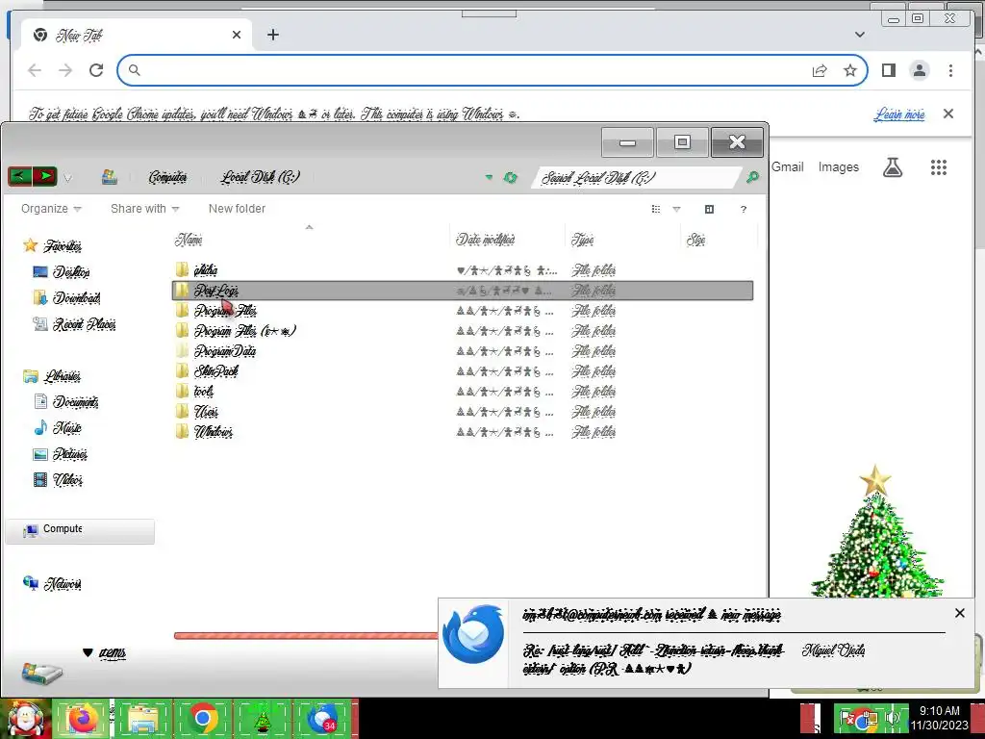Screen dimensions: 985x739
Task: Open the Share with menu
Action: [144, 209]
